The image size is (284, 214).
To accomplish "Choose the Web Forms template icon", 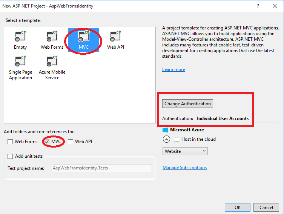I will point(52,37).
